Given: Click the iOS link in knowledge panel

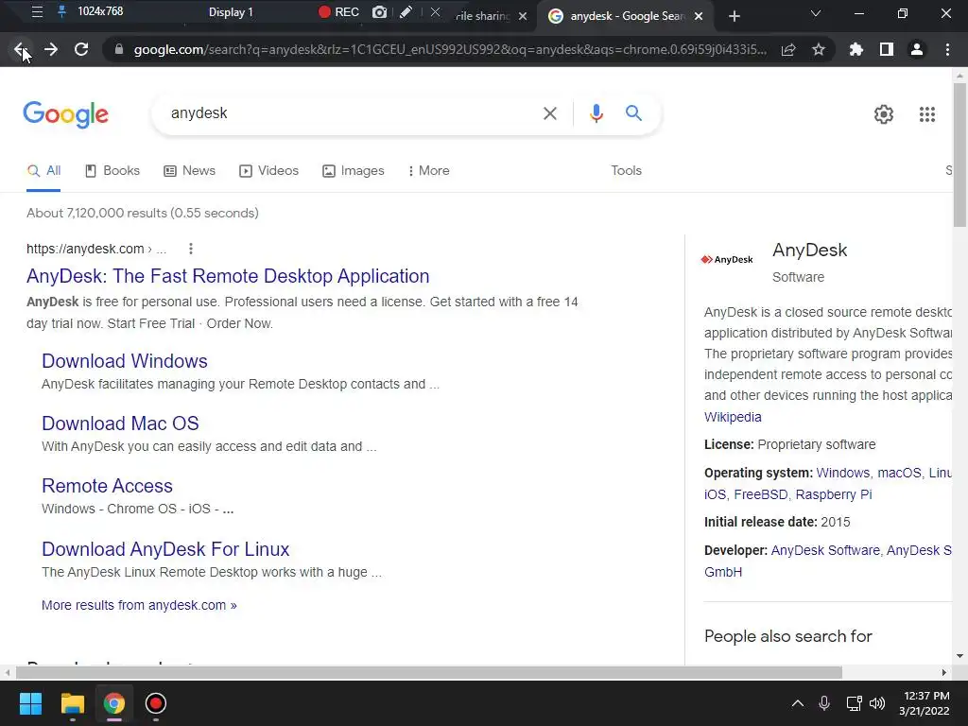Looking at the screenshot, I should [715, 495].
